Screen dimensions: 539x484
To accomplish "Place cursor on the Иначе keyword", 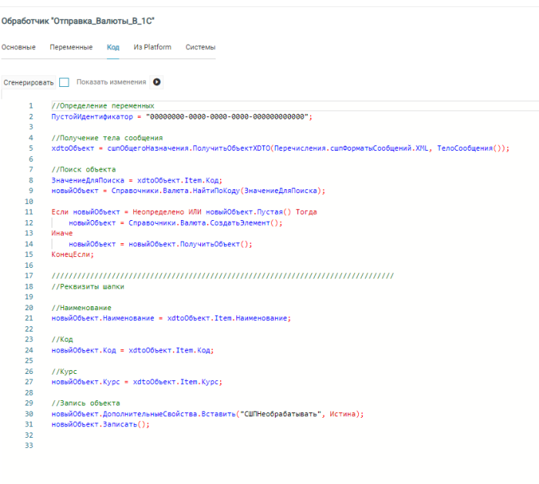I will pyautogui.click(x=62, y=232).
